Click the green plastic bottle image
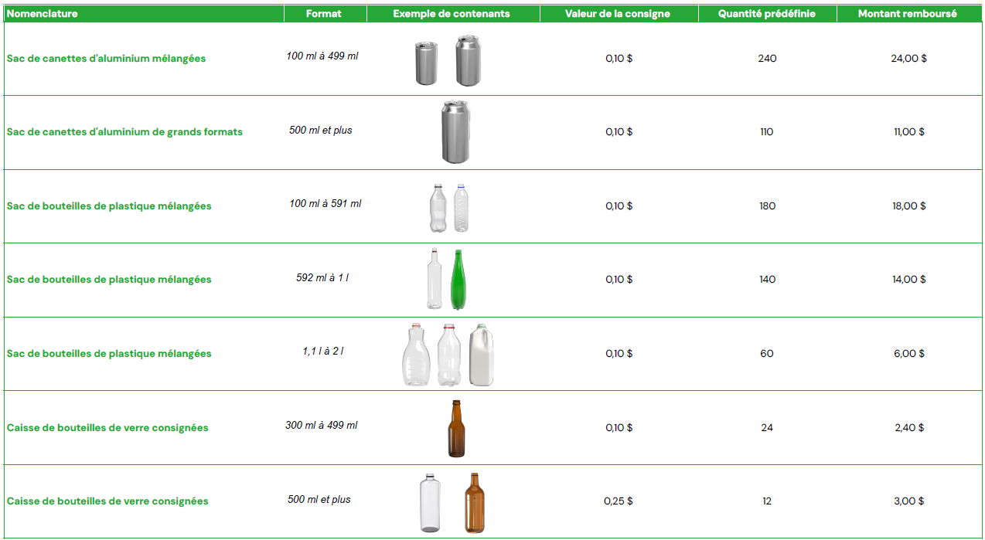The image size is (985, 540). click(x=458, y=280)
